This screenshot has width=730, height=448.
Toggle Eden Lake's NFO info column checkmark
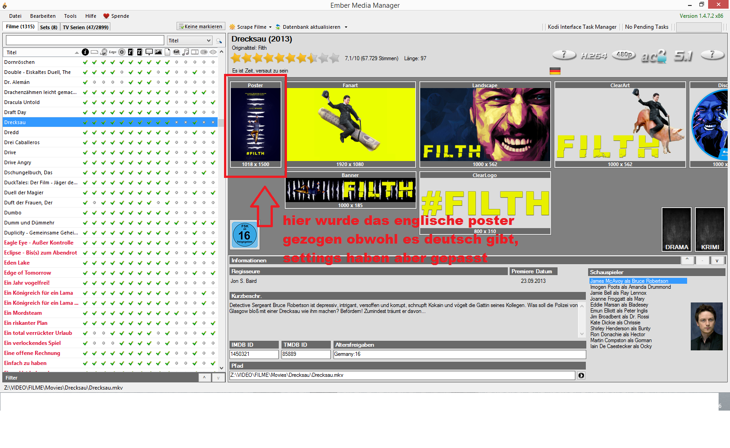click(85, 263)
